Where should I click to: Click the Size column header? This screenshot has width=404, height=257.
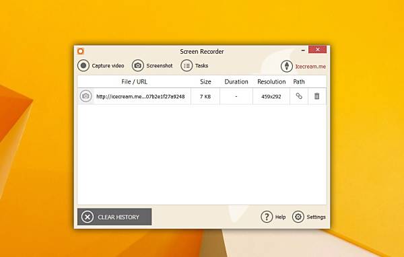(205, 81)
